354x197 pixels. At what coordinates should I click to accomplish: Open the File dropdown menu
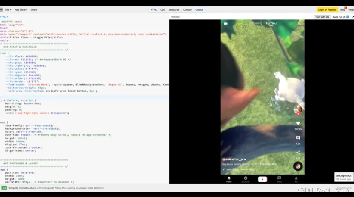(8, 10)
